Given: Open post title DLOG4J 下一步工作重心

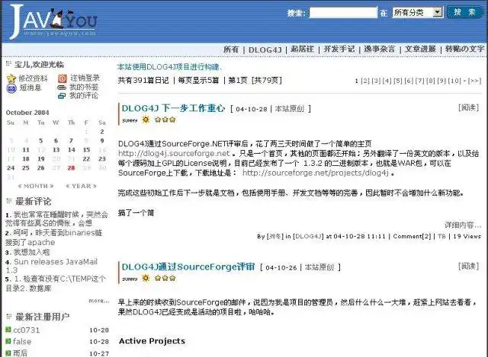Looking at the screenshot, I should [x=173, y=108].
